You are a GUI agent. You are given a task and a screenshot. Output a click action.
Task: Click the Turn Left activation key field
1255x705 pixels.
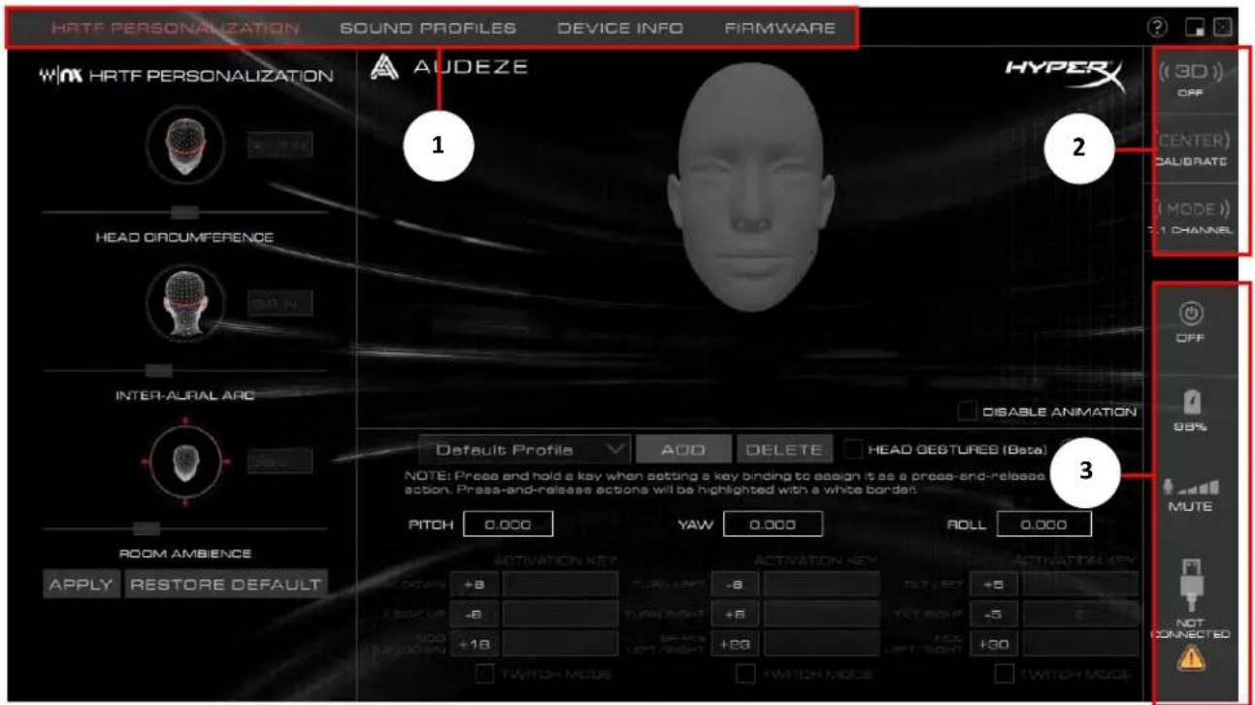(x=822, y=585)
